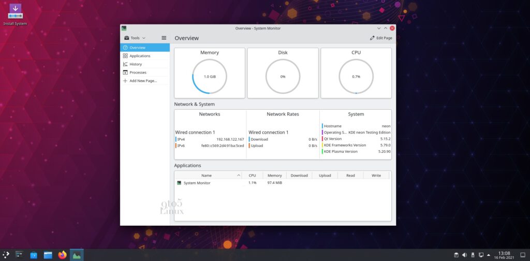Click the network icon in the system tray

click(x=481, y=255)
